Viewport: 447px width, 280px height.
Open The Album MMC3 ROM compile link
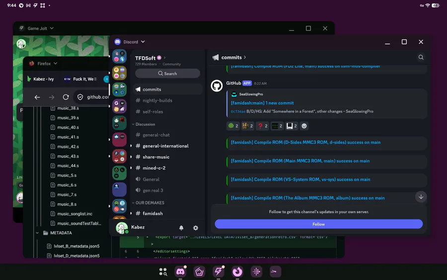click(x=307, y=198)
